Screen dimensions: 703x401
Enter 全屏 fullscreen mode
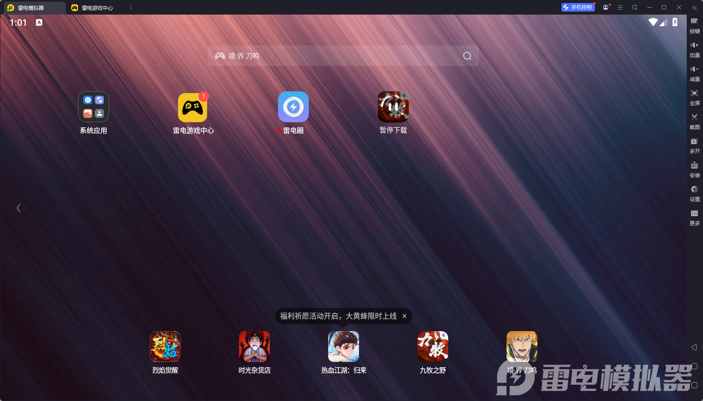pyautogui.click(x=694, y=98)
